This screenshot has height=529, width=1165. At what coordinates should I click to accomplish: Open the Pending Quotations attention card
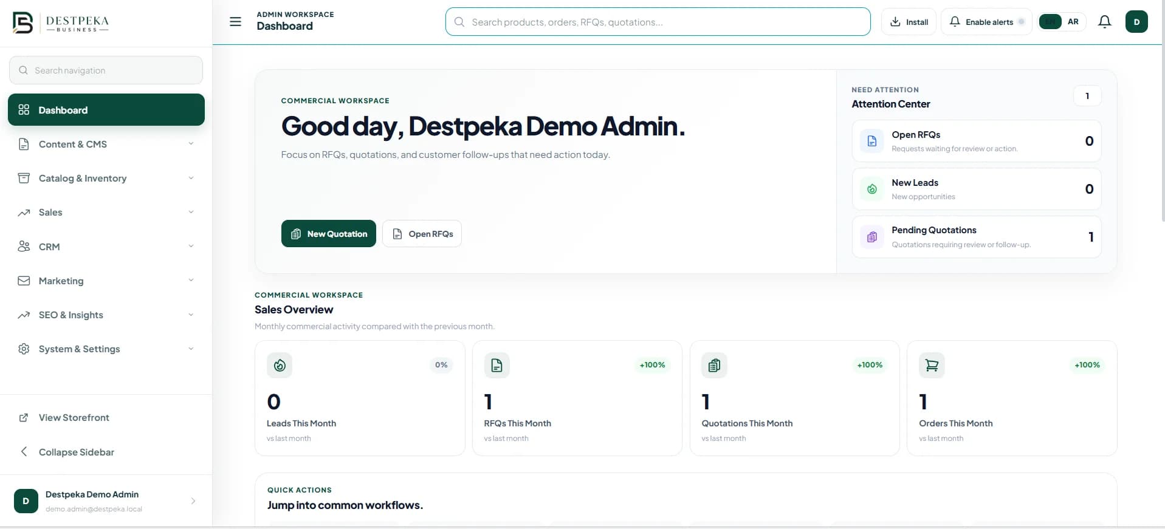pyautogui.click(x=977, y=237)
